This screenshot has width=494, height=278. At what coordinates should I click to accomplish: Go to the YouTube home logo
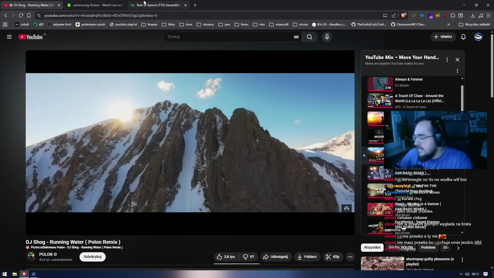(x=30, y=37)
